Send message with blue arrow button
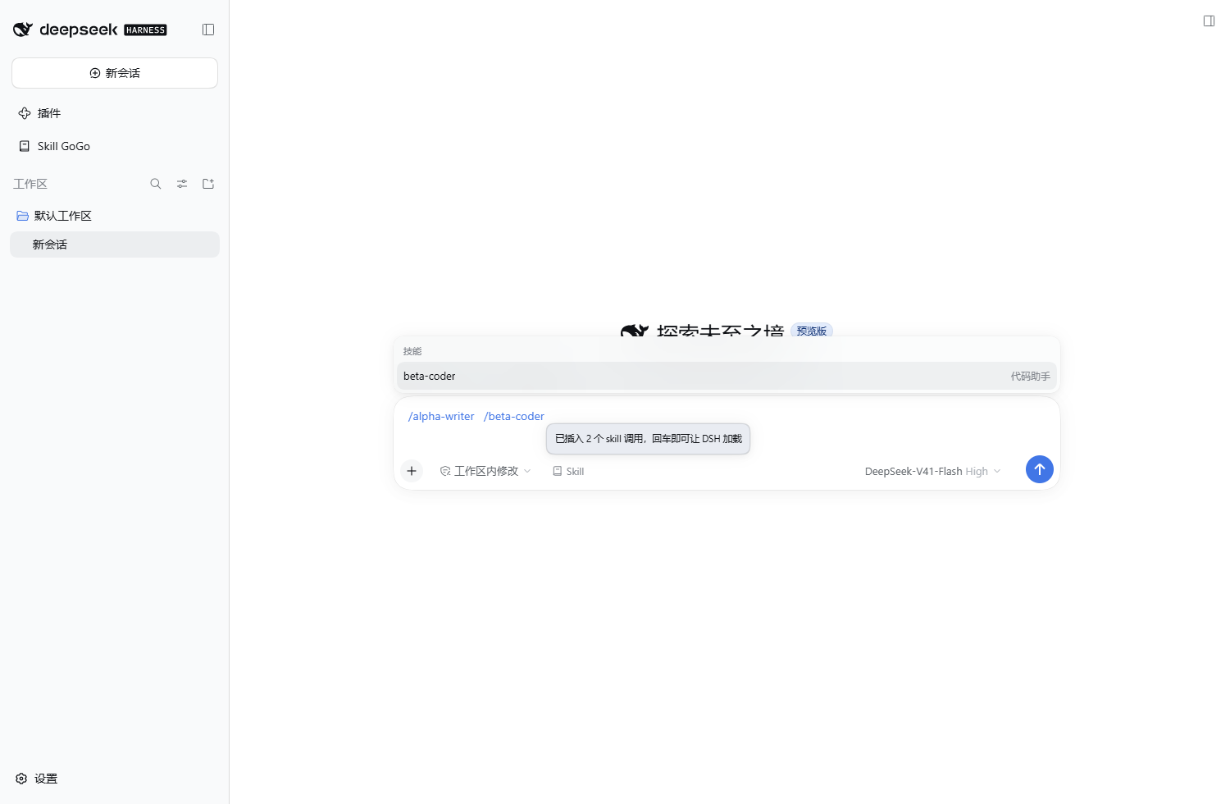This screenshot has height=804, width=1230. tap(1039, 469)
